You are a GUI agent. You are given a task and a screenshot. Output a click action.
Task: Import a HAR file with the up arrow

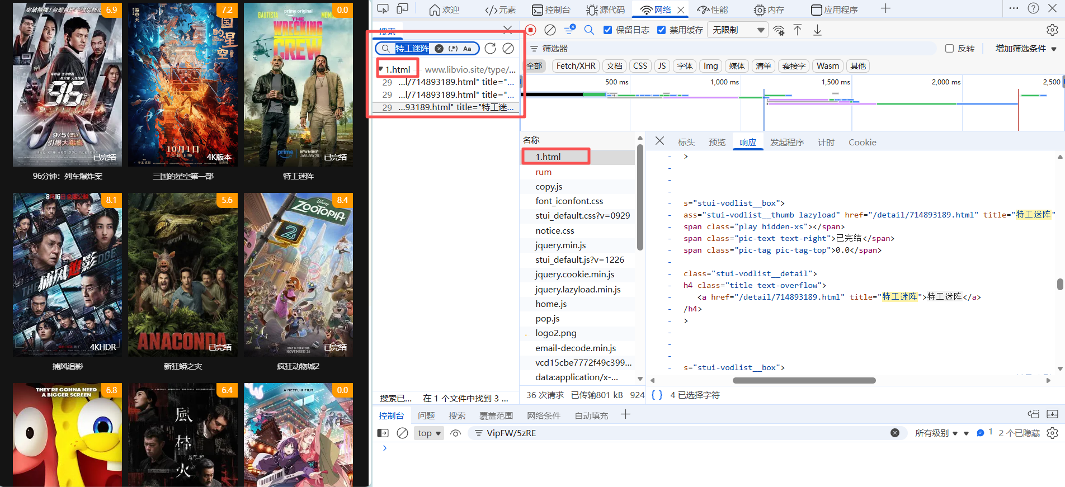point(798,30)
